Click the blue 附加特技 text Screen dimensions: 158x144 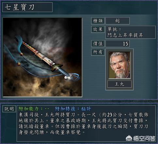click(65, 109)
